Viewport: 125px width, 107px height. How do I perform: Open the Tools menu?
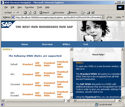click(39, 7)
